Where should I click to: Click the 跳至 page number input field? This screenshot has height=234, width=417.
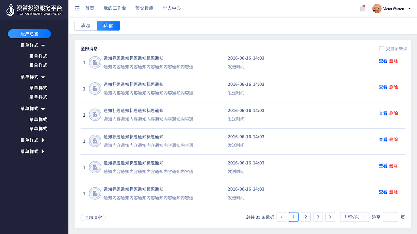coord(390,217)
